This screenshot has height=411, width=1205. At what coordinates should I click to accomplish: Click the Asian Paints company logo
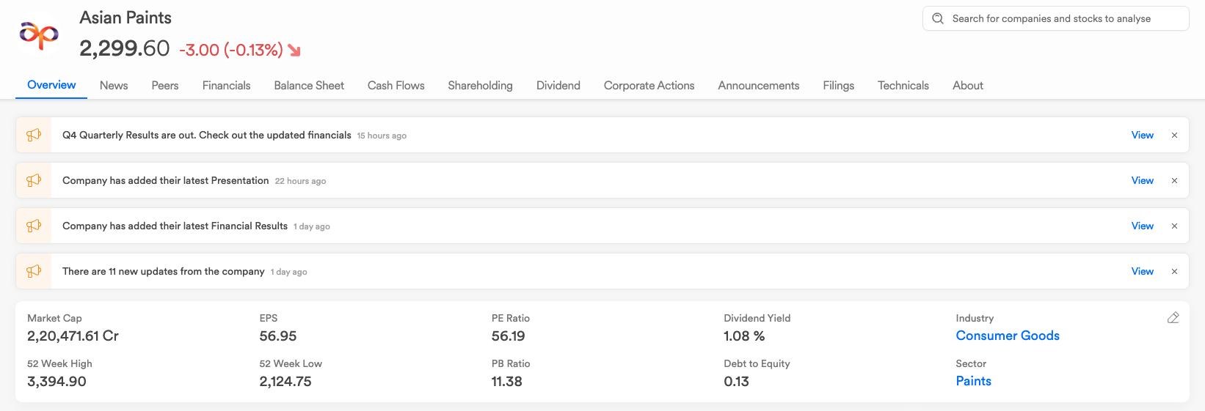pos(39,34)
